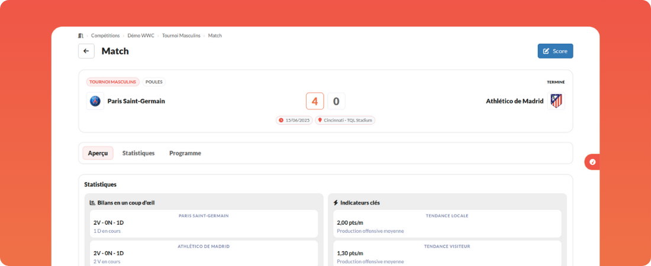Click the chart icon next to Bilans
The height and width of the screenshot is (266, 651).
pyautogui.click(x=92, y=203)
